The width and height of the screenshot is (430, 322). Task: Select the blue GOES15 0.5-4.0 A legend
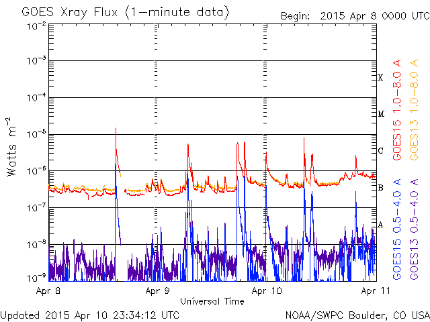click(x=397, y=229)
